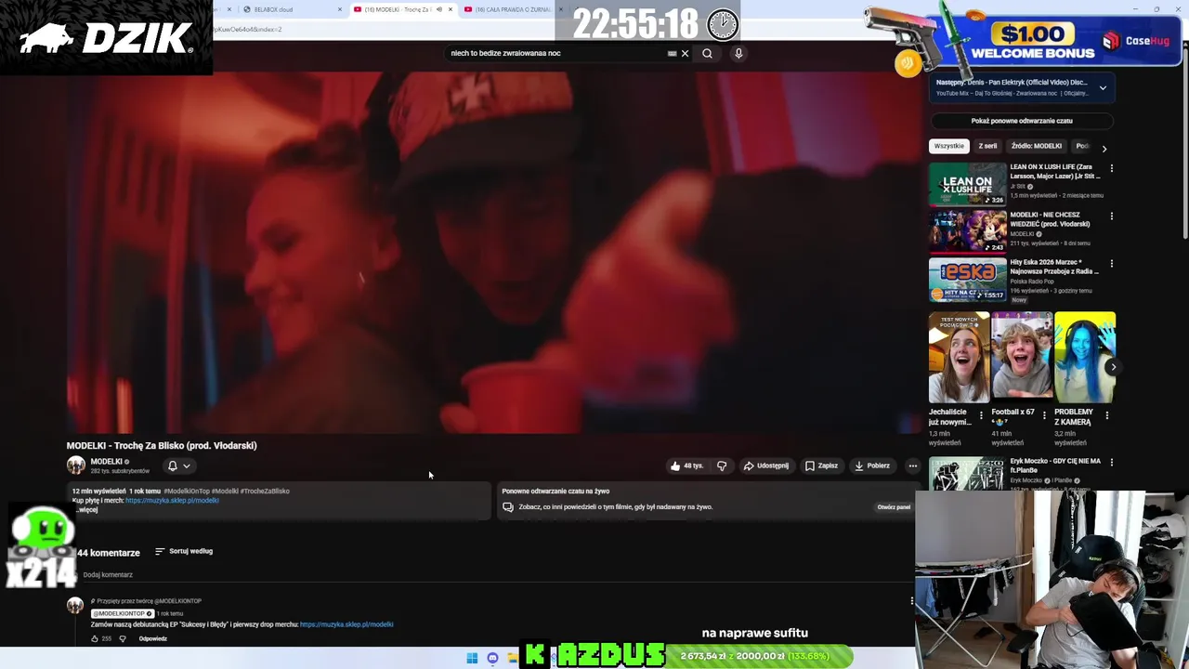Image resolution: width=1189 pixels, height=669 pixels.
Task: Clear the search box with the X icon
Action: (686, 53)
